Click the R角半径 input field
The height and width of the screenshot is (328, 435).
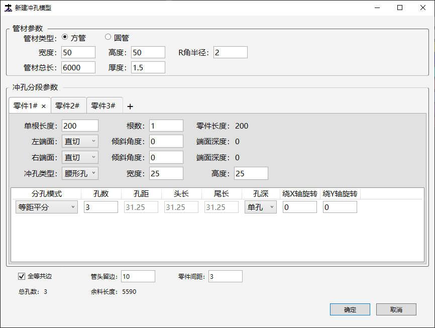(230, 52)
